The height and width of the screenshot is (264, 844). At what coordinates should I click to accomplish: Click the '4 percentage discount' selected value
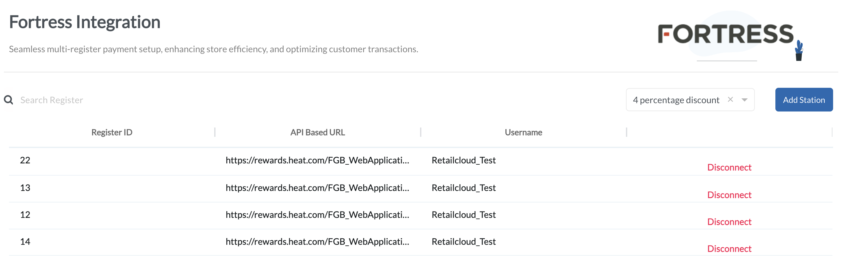pyautogui.click(x=676, y=100)
